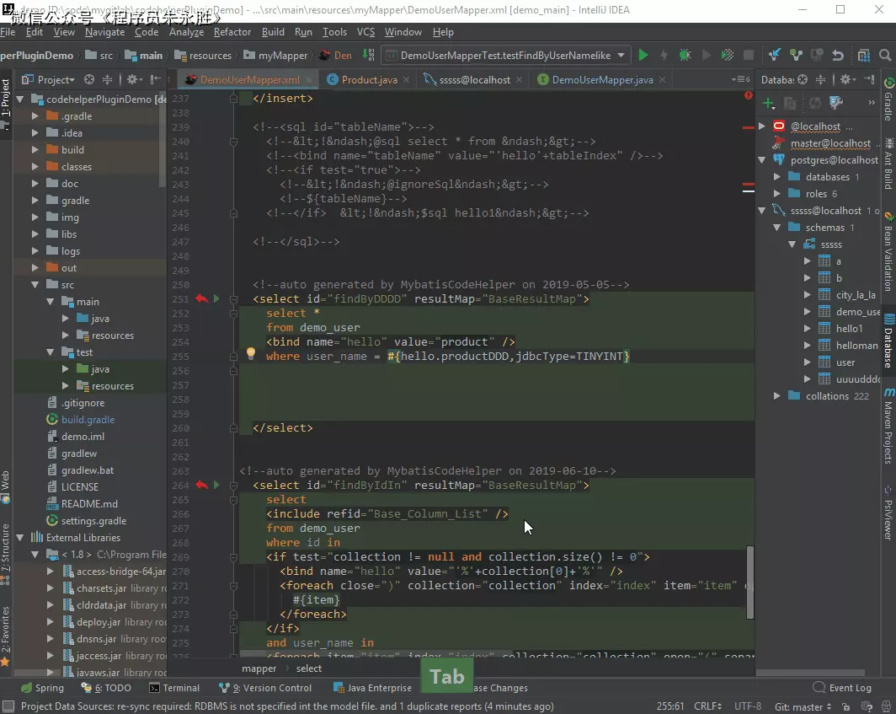Open the Refactor menu
The height and width of the screenshot is (714, 896).
232,32
